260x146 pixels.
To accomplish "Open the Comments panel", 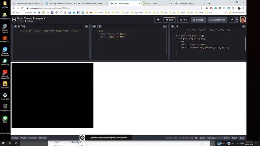I will [x=32, y=138].
